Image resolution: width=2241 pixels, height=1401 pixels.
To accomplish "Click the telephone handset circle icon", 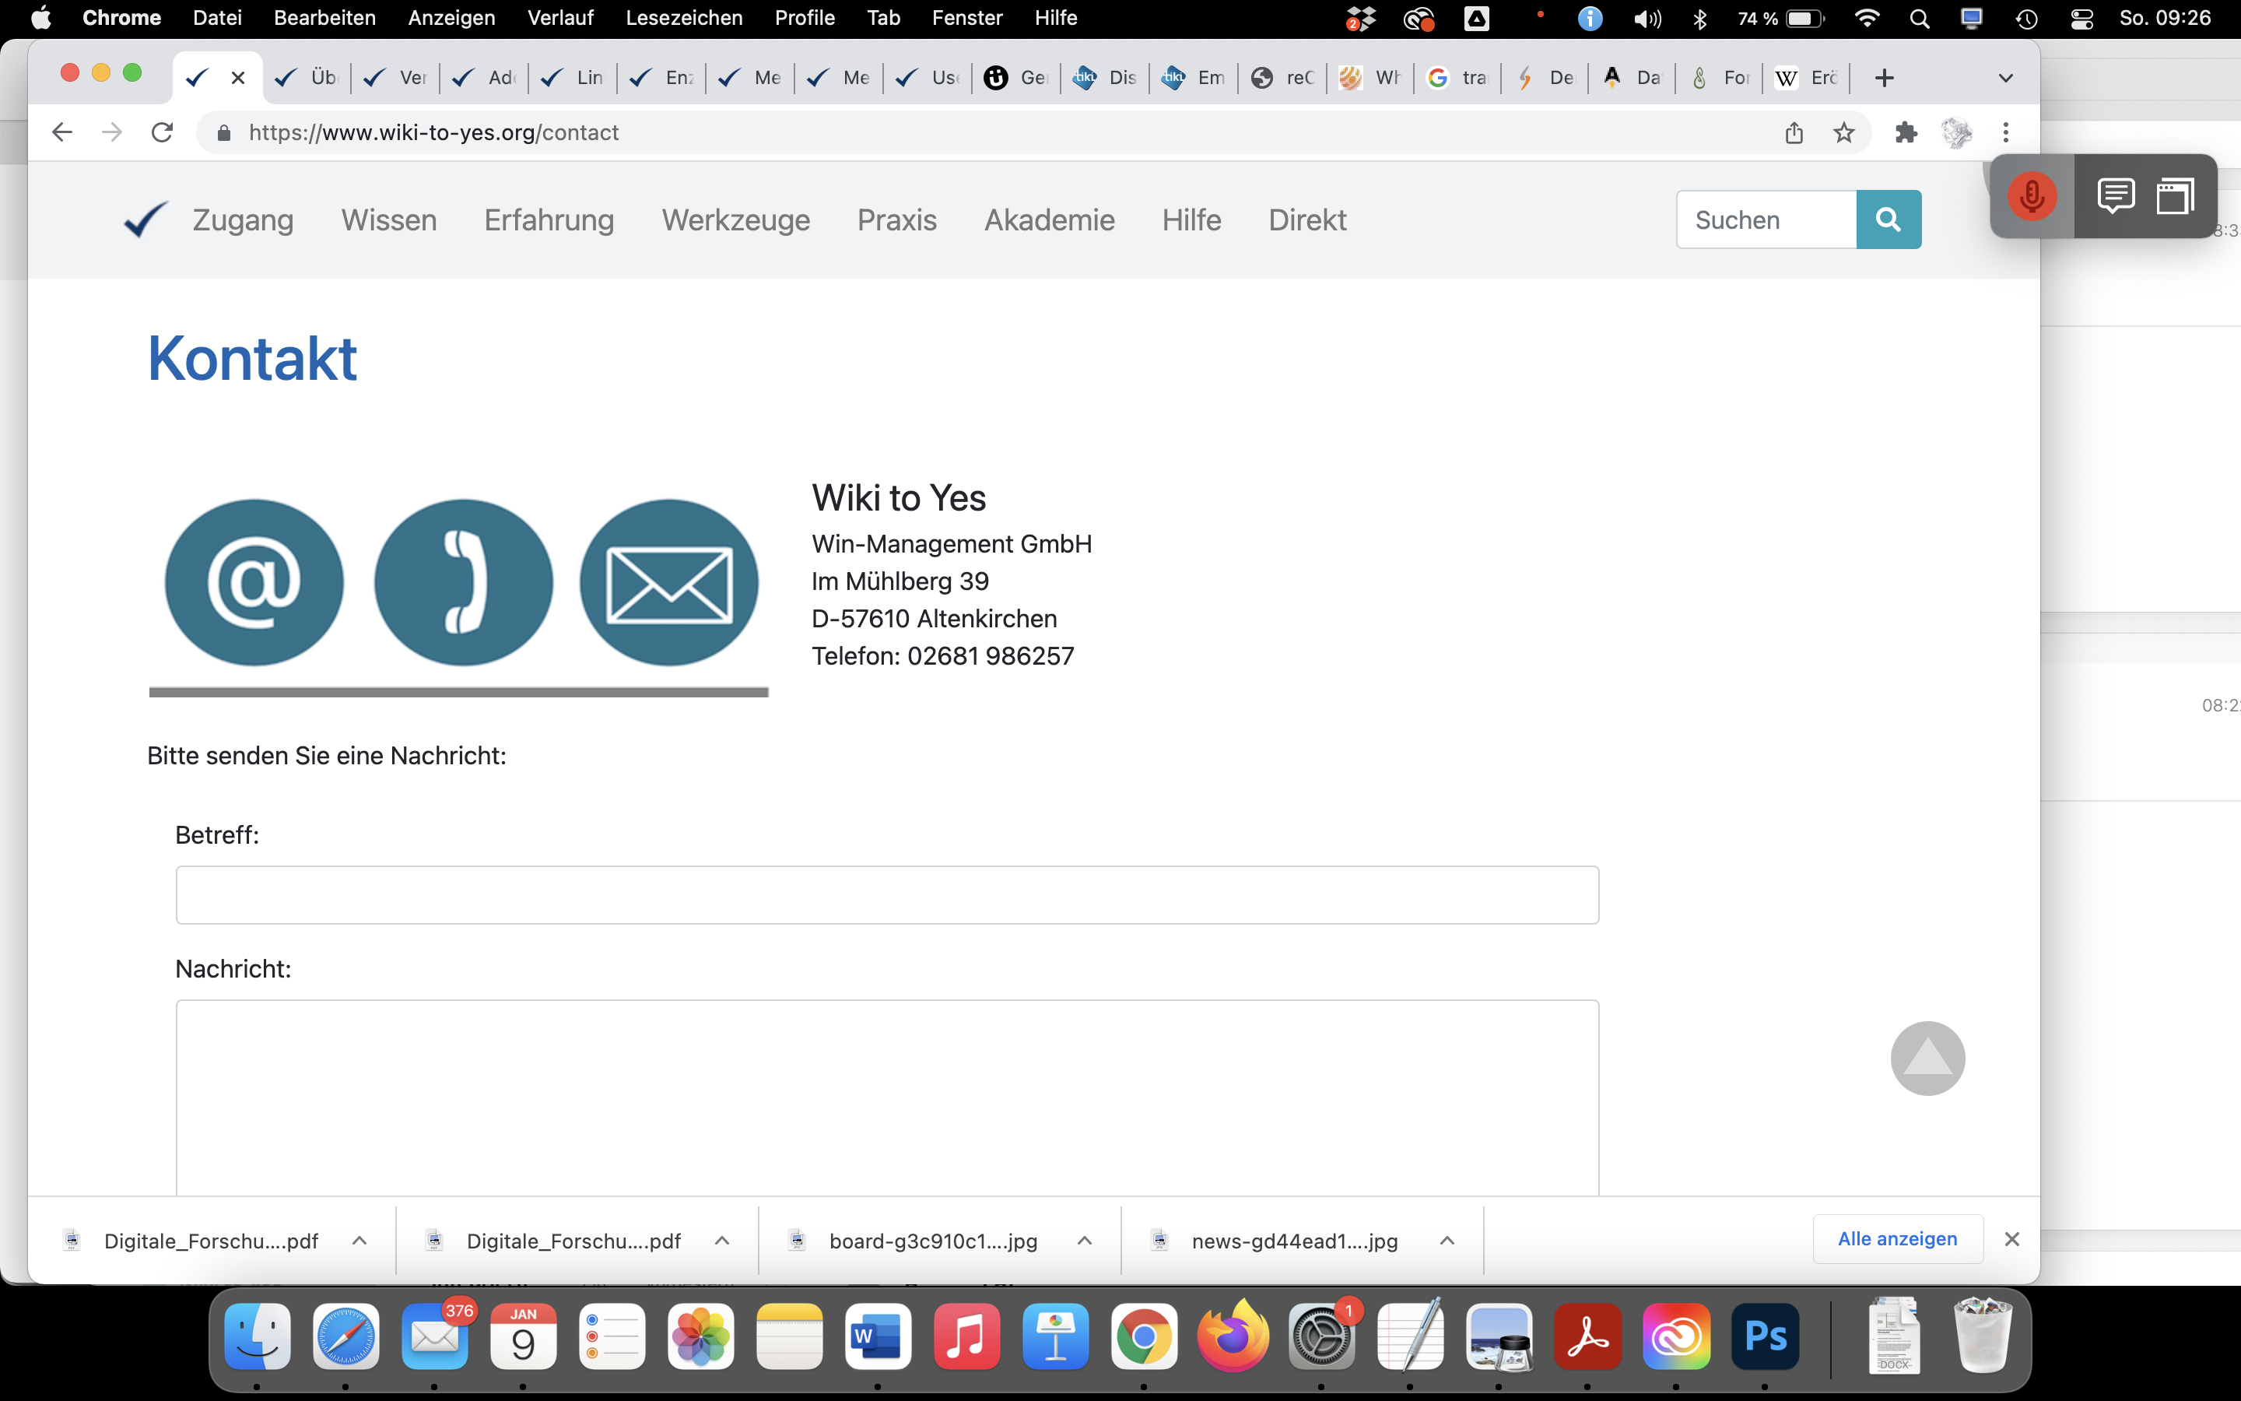I will (463, 583).
